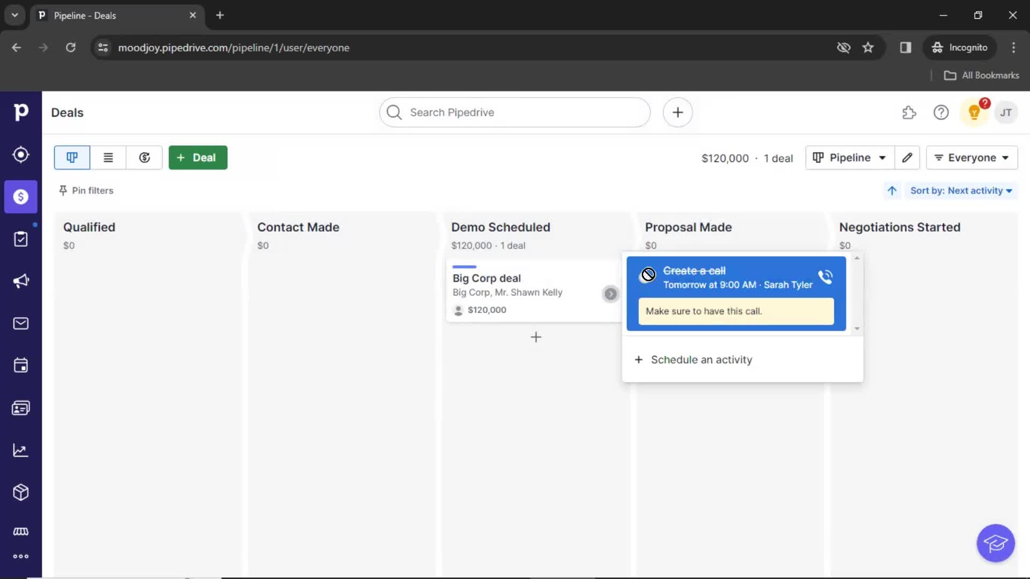Viewport: 1030px width, 579px height.
Task: Reload the page
Action: click(70, 48)
